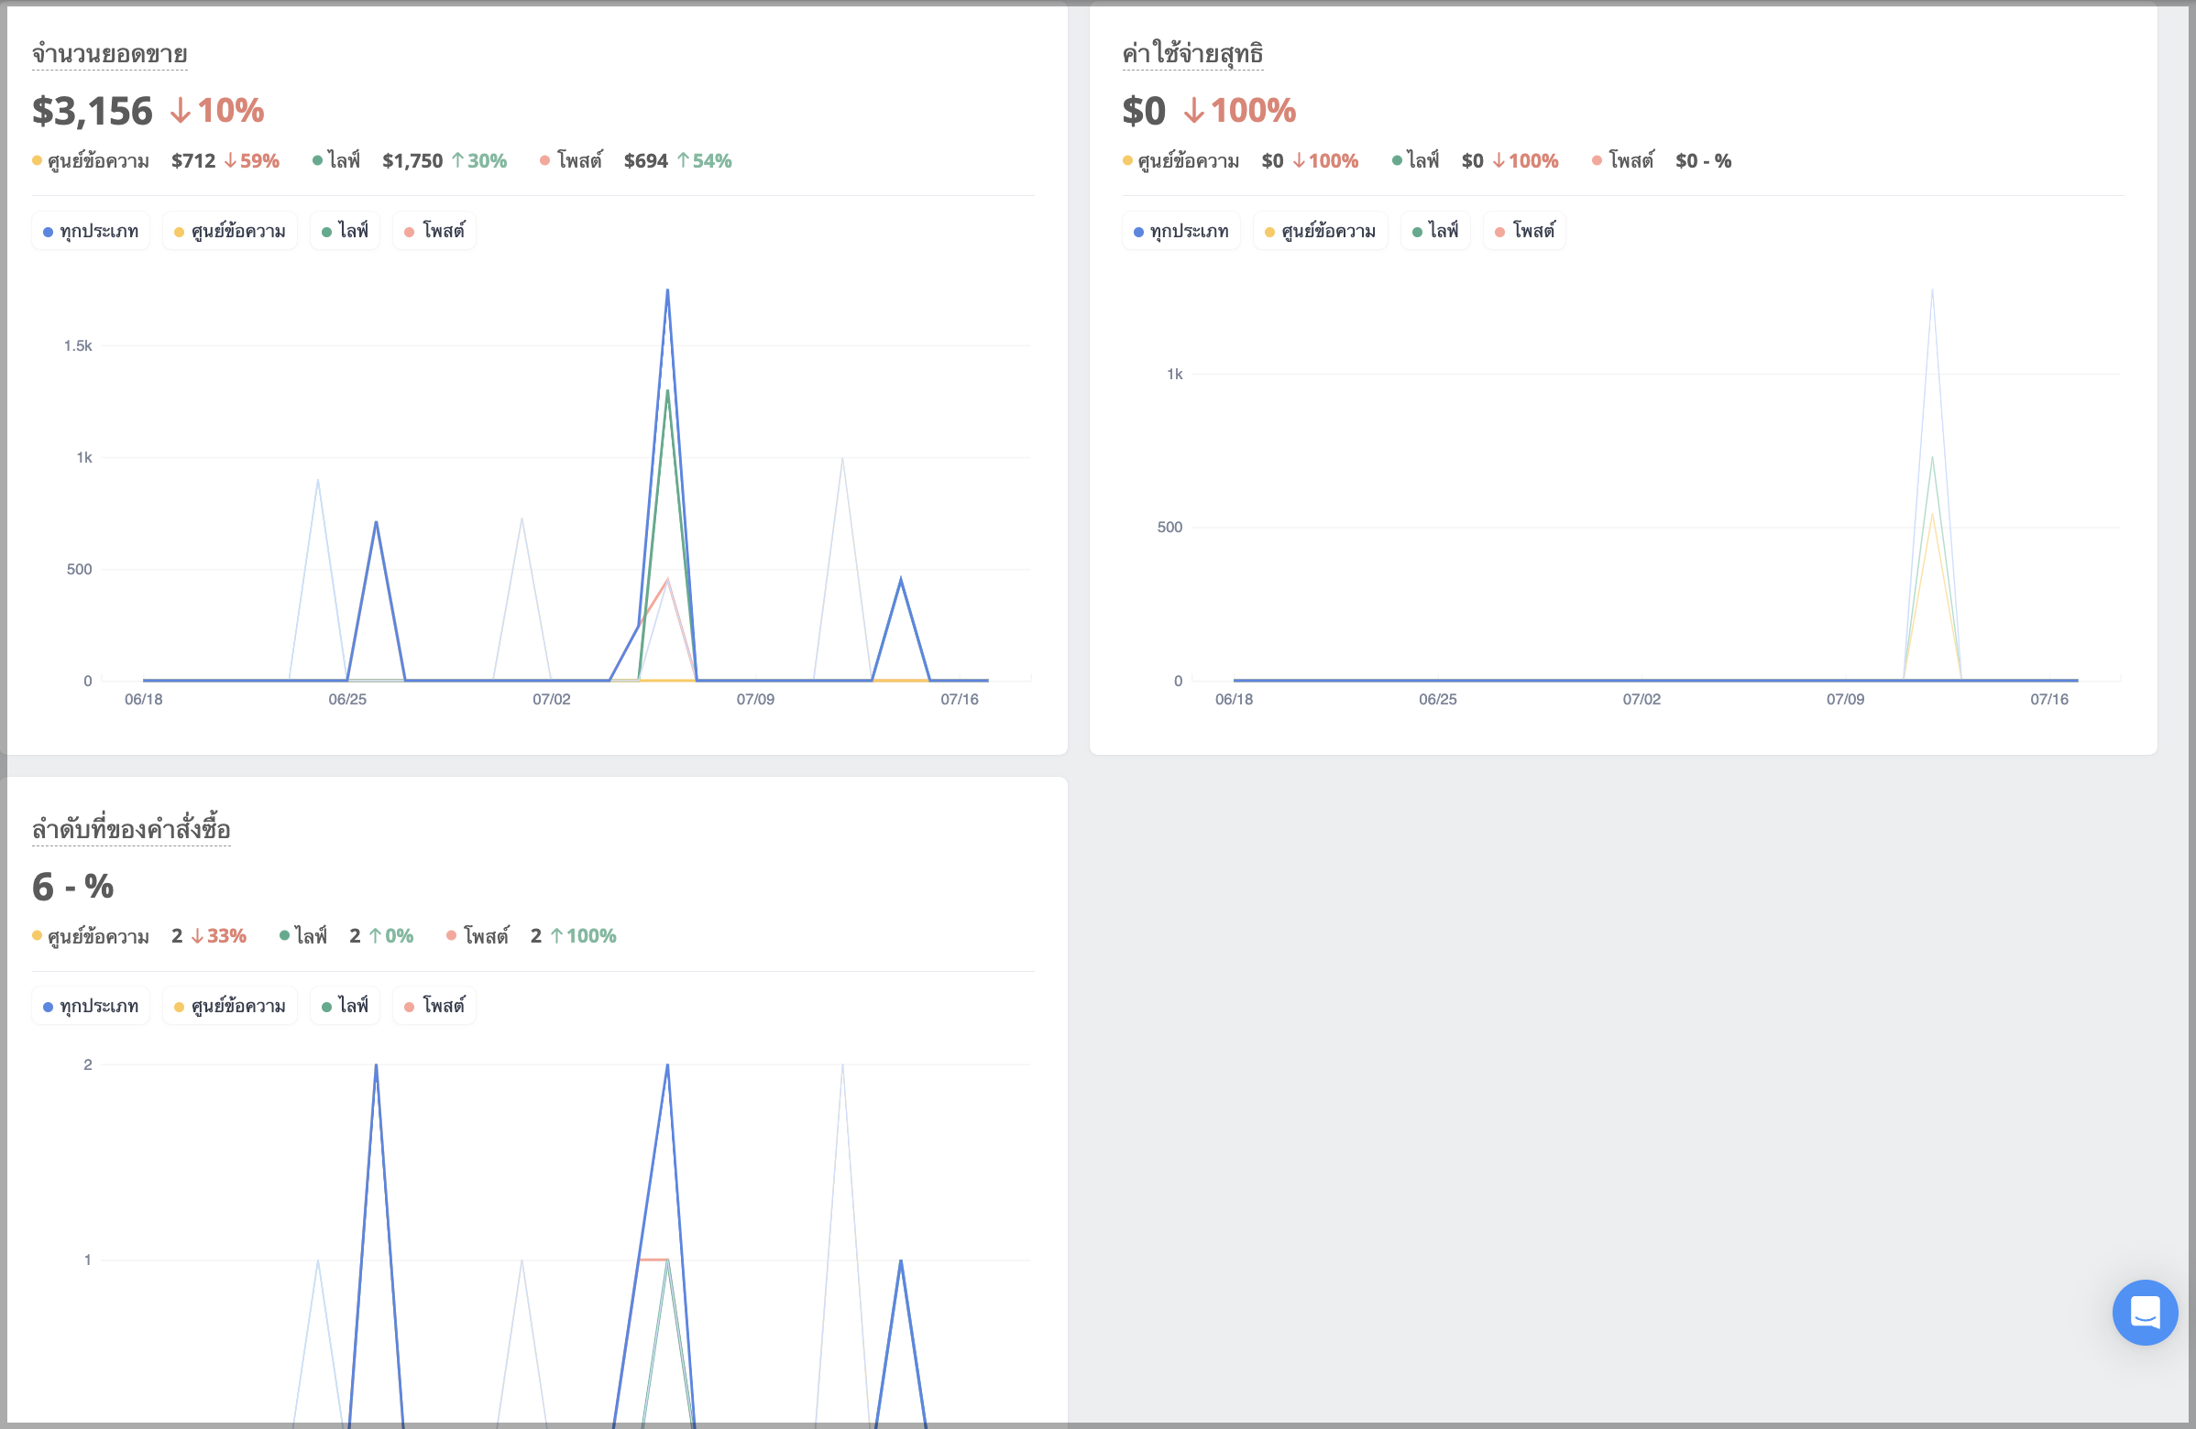Toggle ศูนย์ข้อความ series in the sales amount chart
The height and width of the screenshot is (1429, 2196).
[230, 231]
